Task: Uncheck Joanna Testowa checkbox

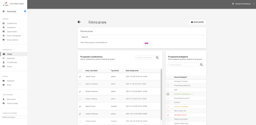Action: tap(80, 114)
